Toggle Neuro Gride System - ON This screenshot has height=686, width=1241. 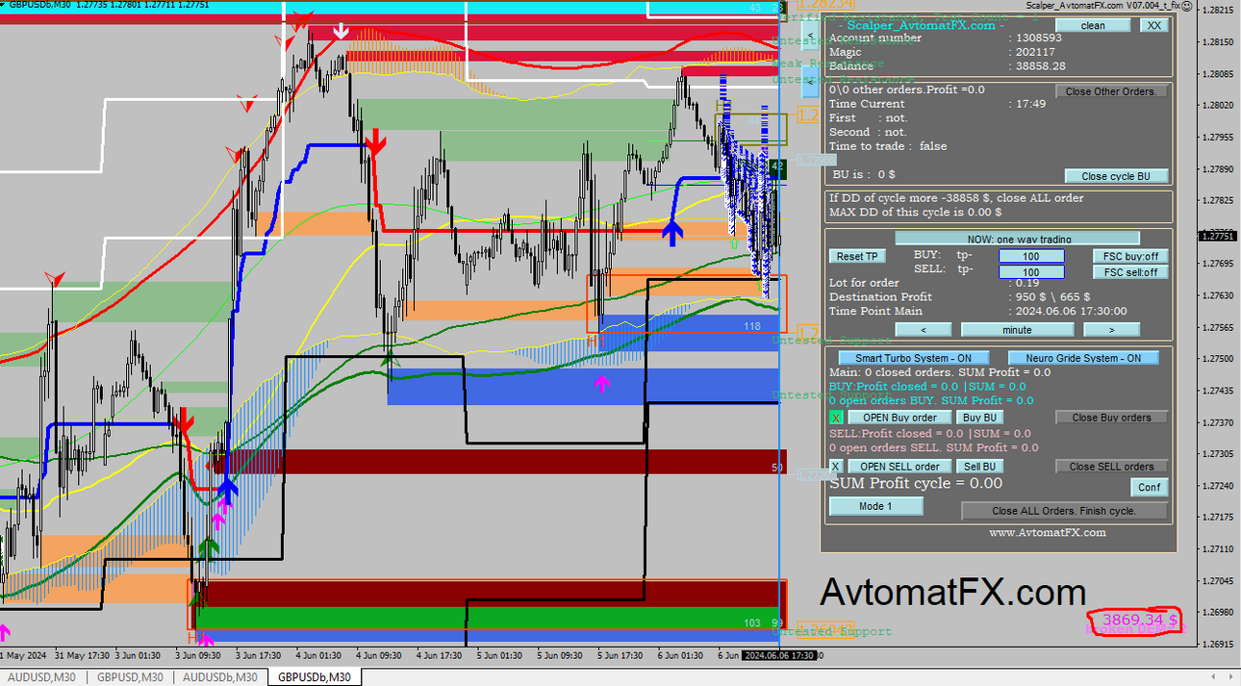pyautogui.click(x=1084, y=358)
